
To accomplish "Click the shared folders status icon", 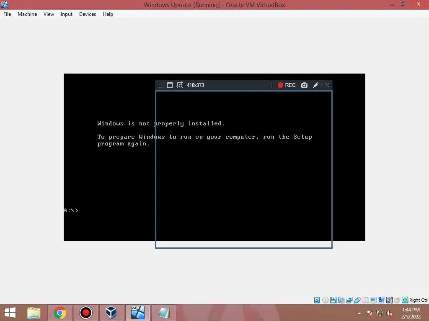I will point(365,300).
